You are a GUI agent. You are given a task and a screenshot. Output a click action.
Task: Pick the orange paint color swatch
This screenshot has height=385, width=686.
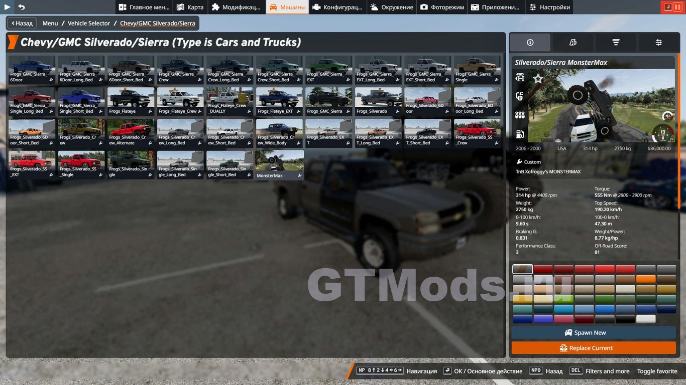645,279
